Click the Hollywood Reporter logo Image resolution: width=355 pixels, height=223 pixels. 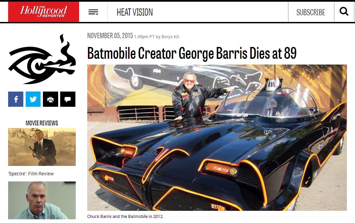point(44,12)
